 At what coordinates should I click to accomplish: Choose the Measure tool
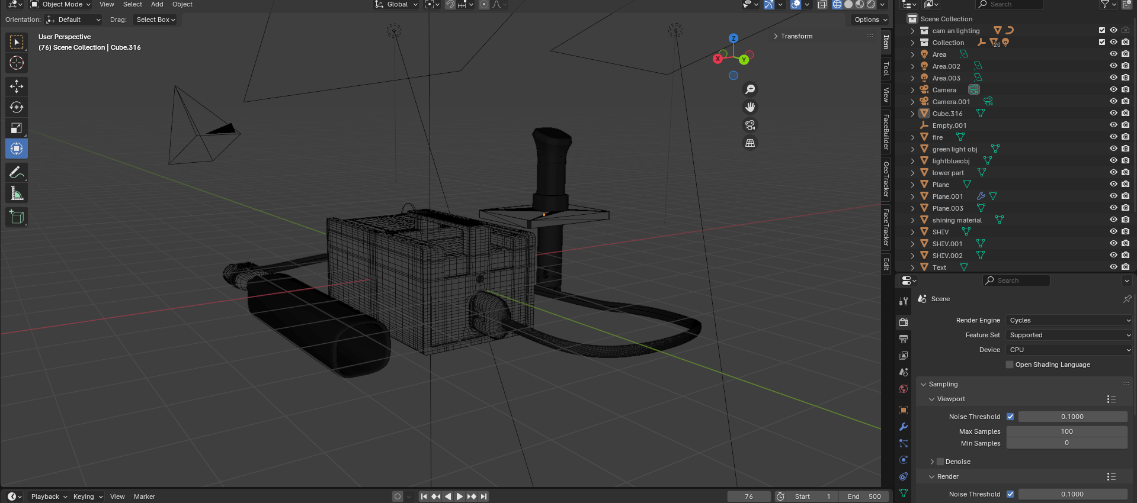[x=17, y=194]
